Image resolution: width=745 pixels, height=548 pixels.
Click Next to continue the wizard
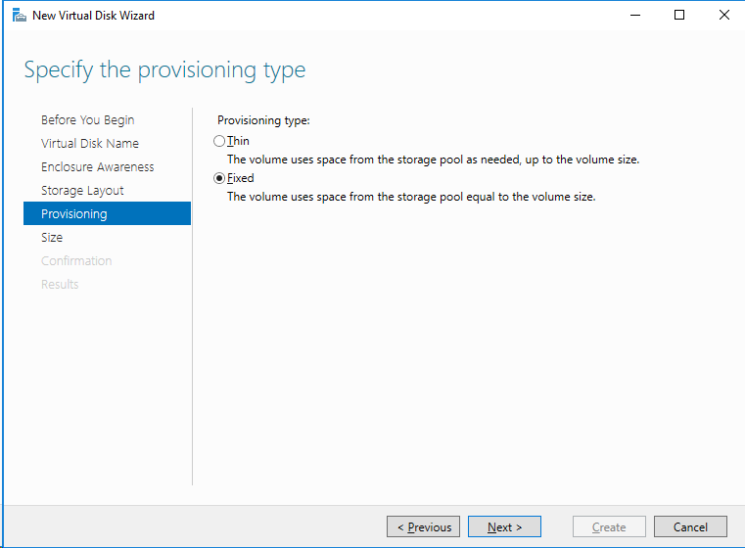point(504,526)
